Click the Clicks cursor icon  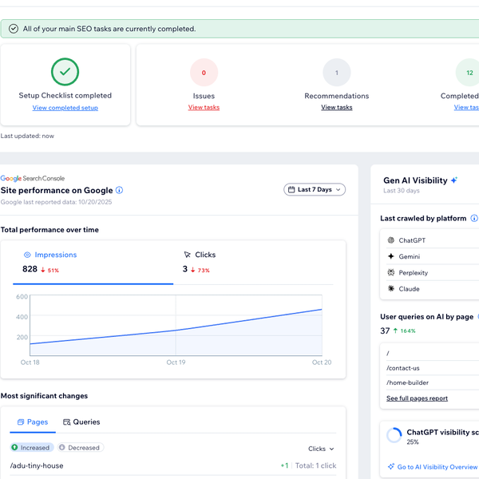coord(188,255)
